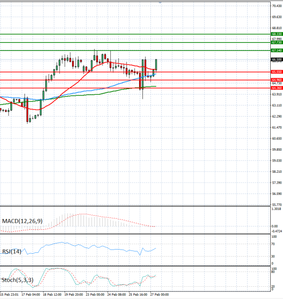Select the current price tag 66.500
Screen dimensions: 283x299
[x=276, y=60]
